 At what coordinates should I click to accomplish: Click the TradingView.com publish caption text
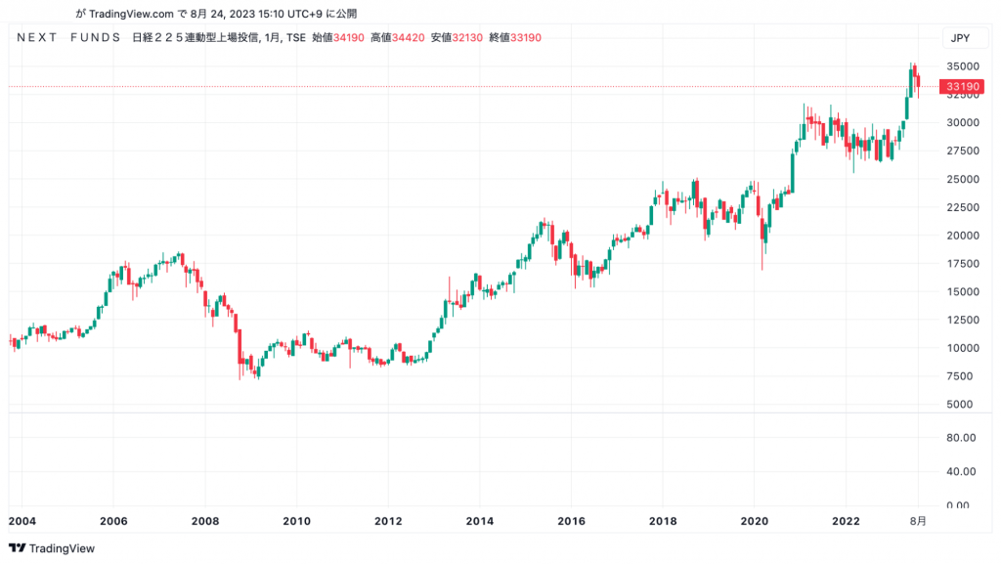click(x=216, y=14)
